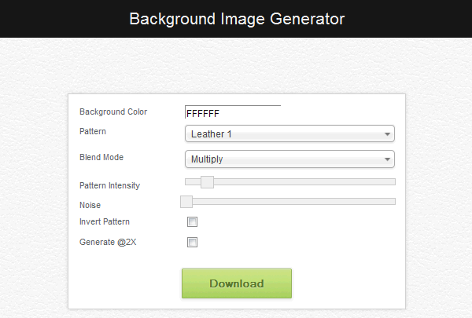The image size is (472, 318).
Task: Click the Pattern label text
Action: 93,131
